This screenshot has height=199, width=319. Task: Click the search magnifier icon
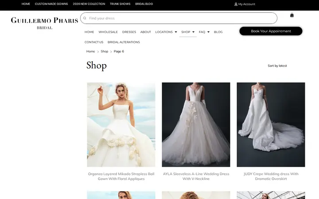(x=85, y=18)
